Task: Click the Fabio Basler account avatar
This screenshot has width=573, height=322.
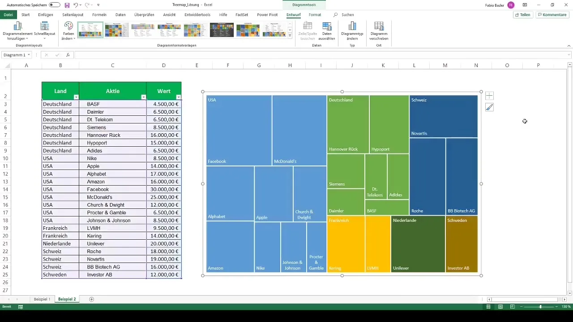Action: (511, 5)
